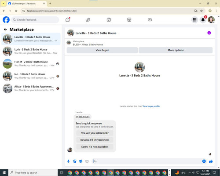This screenshot has height=176, width=220.
Task: Open the Windows Start menu
Action: 4,172
